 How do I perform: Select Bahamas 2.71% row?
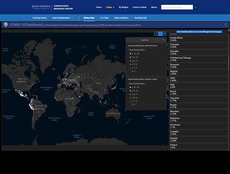198,119
